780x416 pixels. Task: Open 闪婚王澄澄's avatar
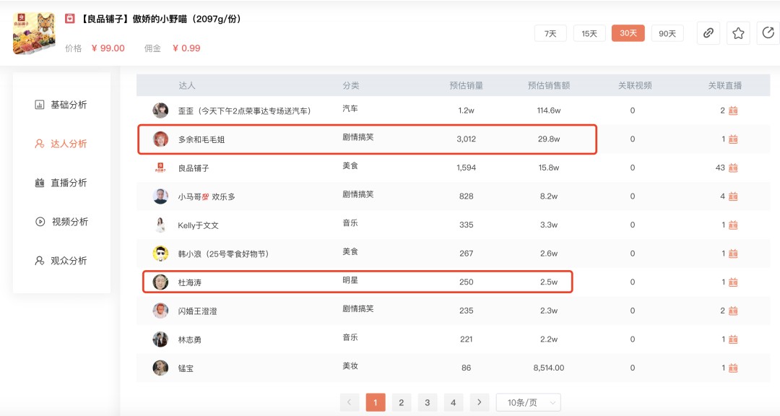(160, 311)
